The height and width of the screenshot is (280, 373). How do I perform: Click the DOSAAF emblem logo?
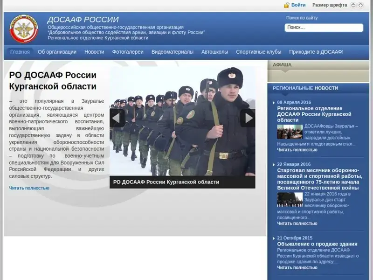coord(24,28)
